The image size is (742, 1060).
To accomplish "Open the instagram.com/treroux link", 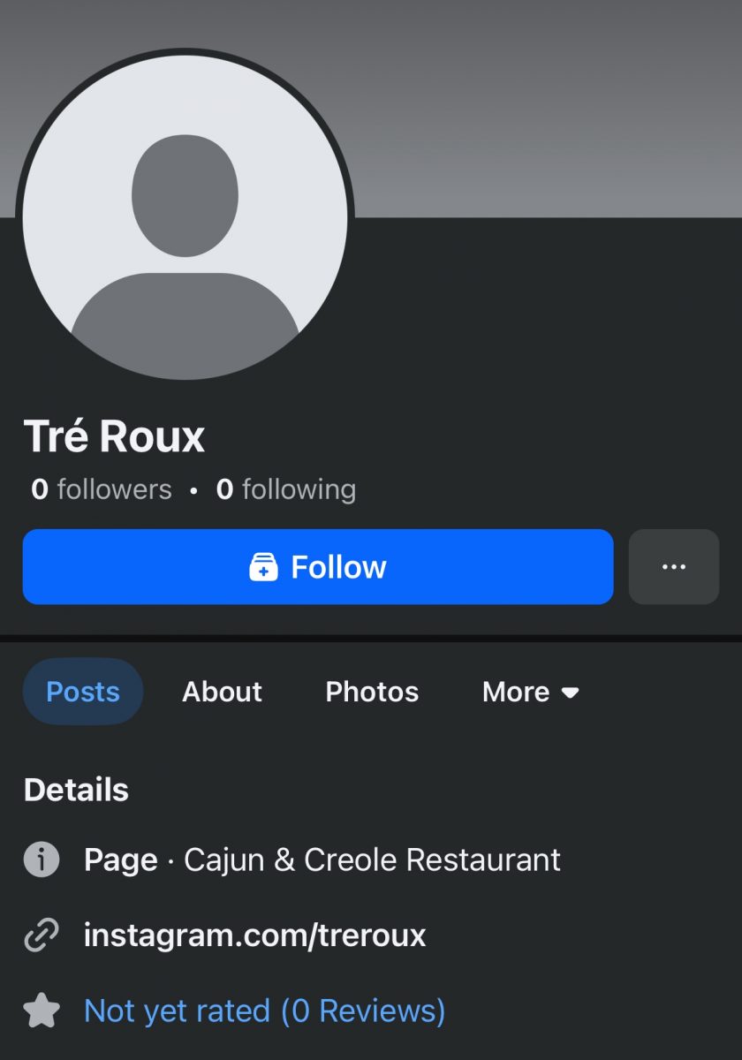I will (x=255, y=935).
